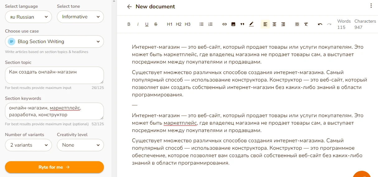Viewport: 378px width, 177px height.
Task: Toggle underline formatting
Action: 147,24
